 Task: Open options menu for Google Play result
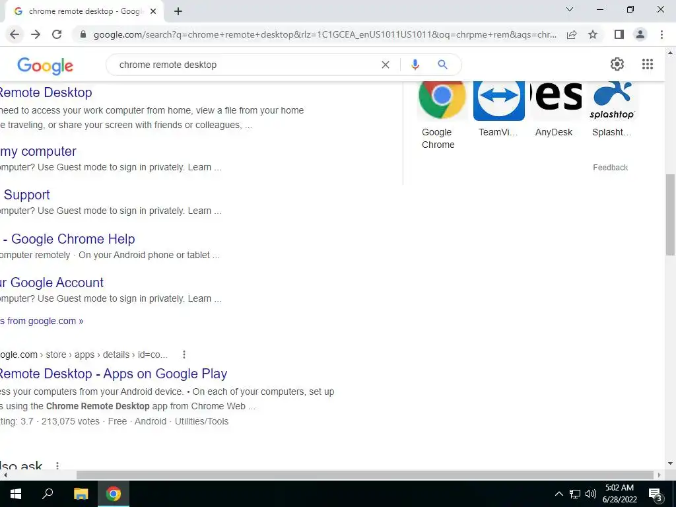tap(184, 355)
